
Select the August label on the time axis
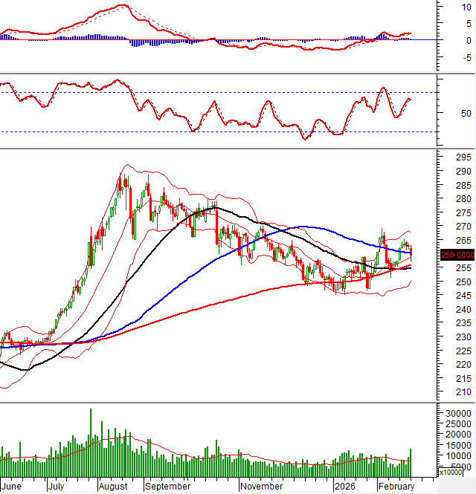pos(113,487)
